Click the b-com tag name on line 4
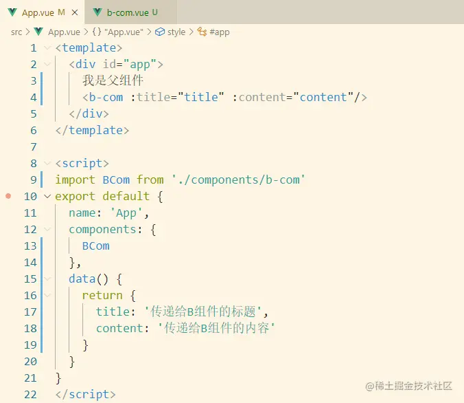 click(106, 97)
